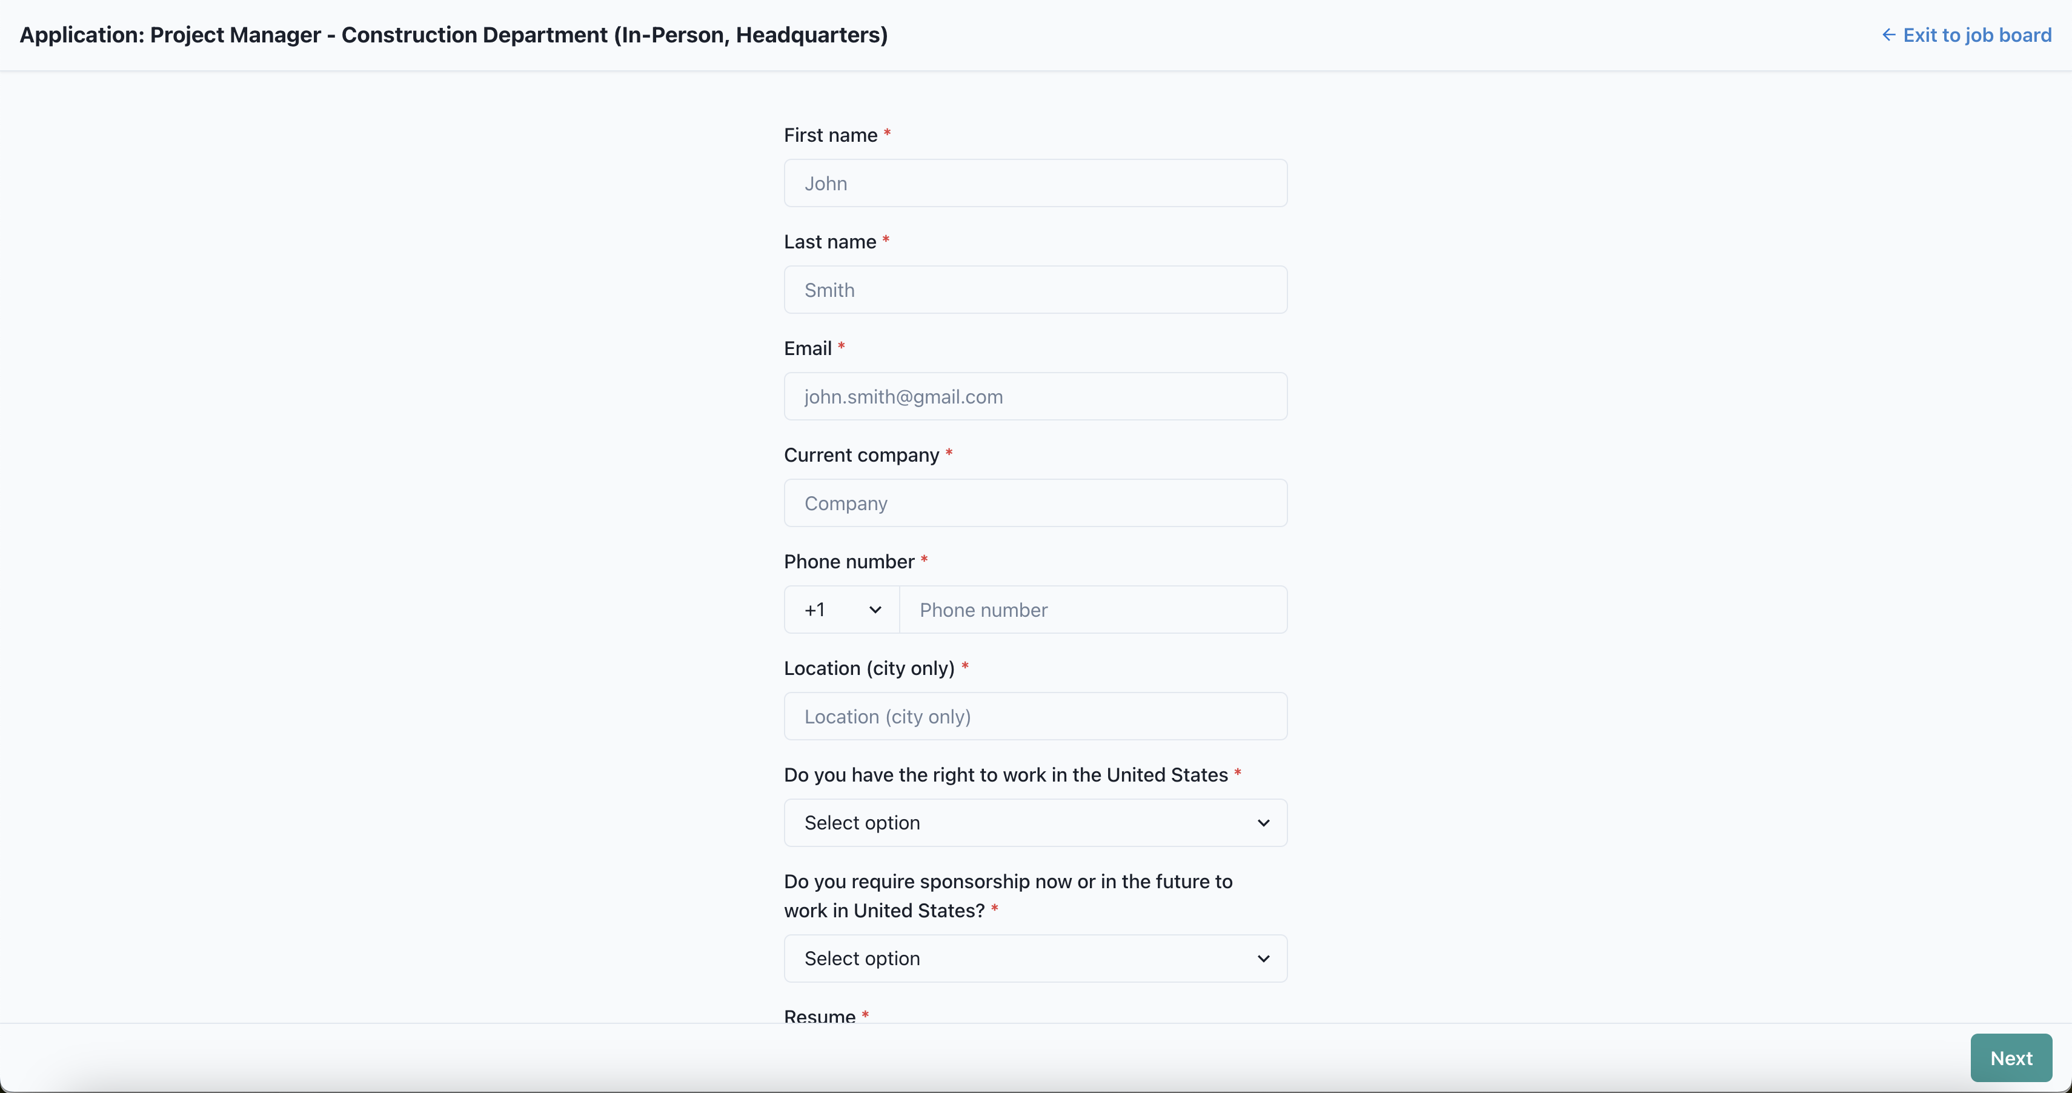The height and width of the screenshot is (1093, 2072).
Task: Click the chevron arrow next to +1 country code
Action: coord(875,610)
